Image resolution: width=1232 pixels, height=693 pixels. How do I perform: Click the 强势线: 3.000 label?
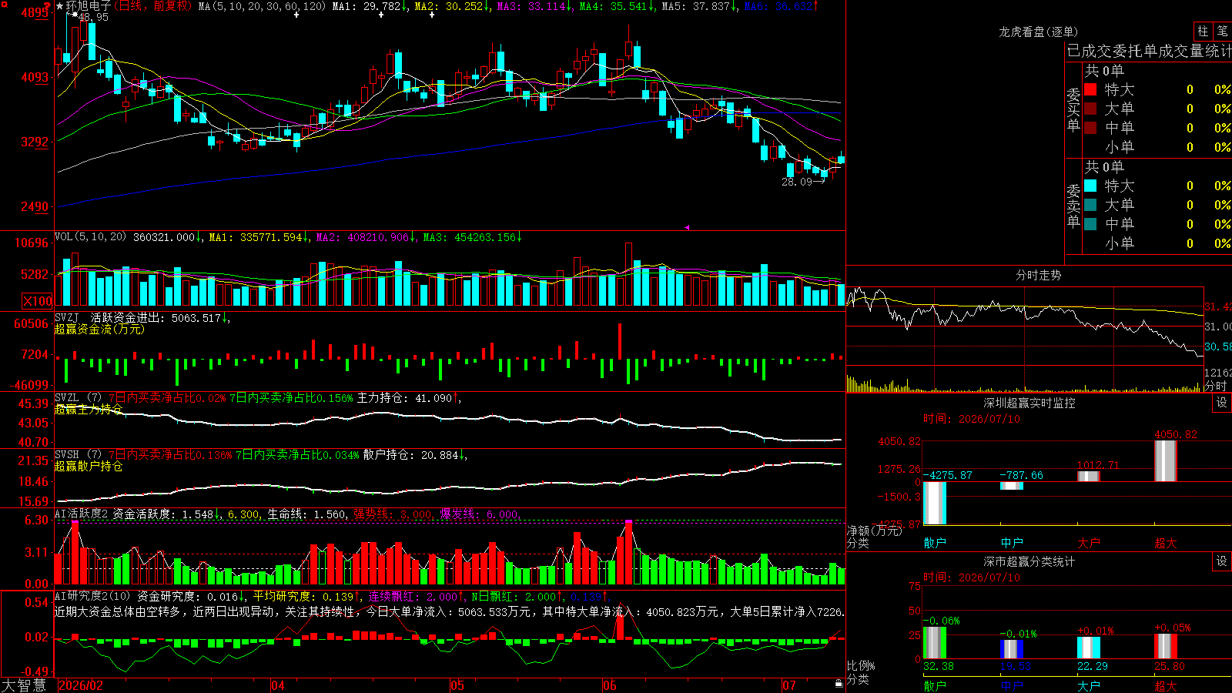point(393,514)
